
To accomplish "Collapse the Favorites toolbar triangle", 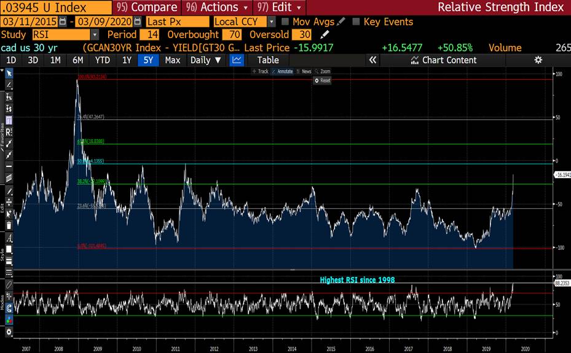I will tap(2, 70).
